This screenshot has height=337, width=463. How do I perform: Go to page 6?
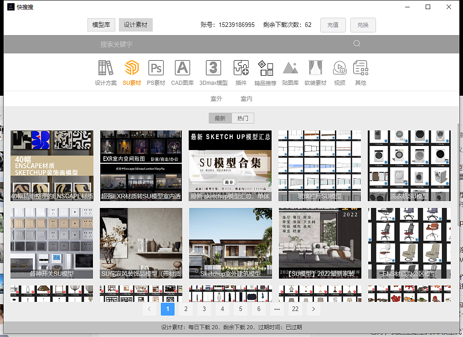[x=259, y=309]
